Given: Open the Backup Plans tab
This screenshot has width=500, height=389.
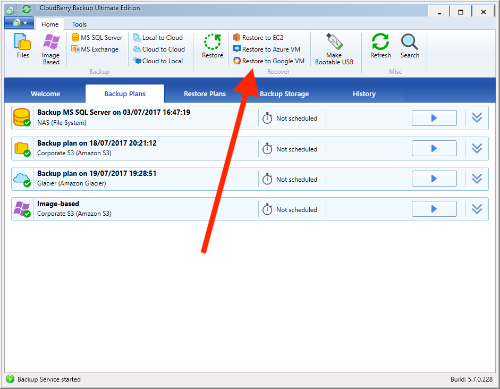Looking at the screenshot, I should tap(125, 94).
